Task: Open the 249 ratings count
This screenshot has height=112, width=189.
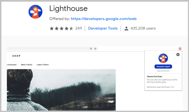Action: tap(79, 28)
